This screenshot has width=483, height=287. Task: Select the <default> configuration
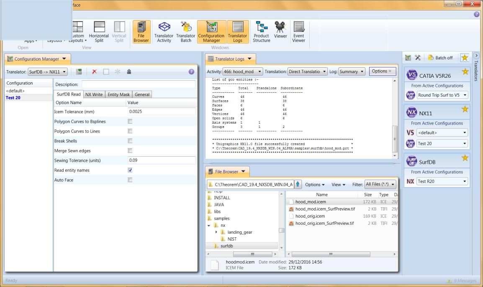(28, 91)
